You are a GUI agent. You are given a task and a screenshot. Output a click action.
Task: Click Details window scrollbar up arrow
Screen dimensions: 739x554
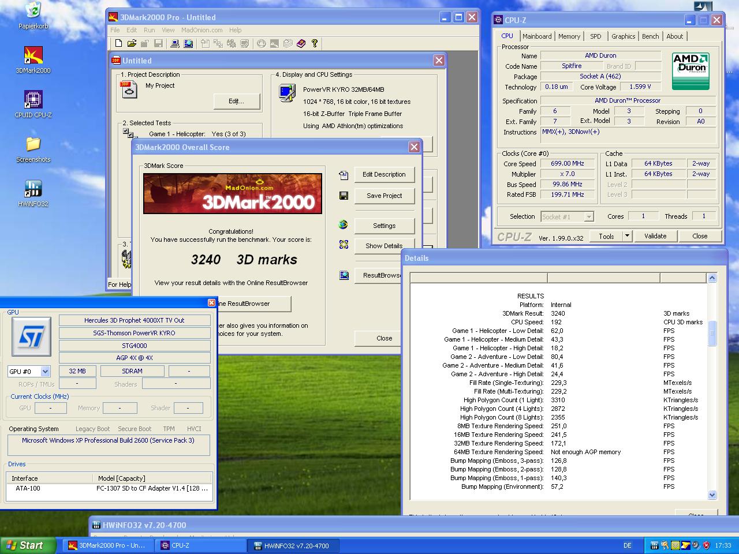pos(712,278)
